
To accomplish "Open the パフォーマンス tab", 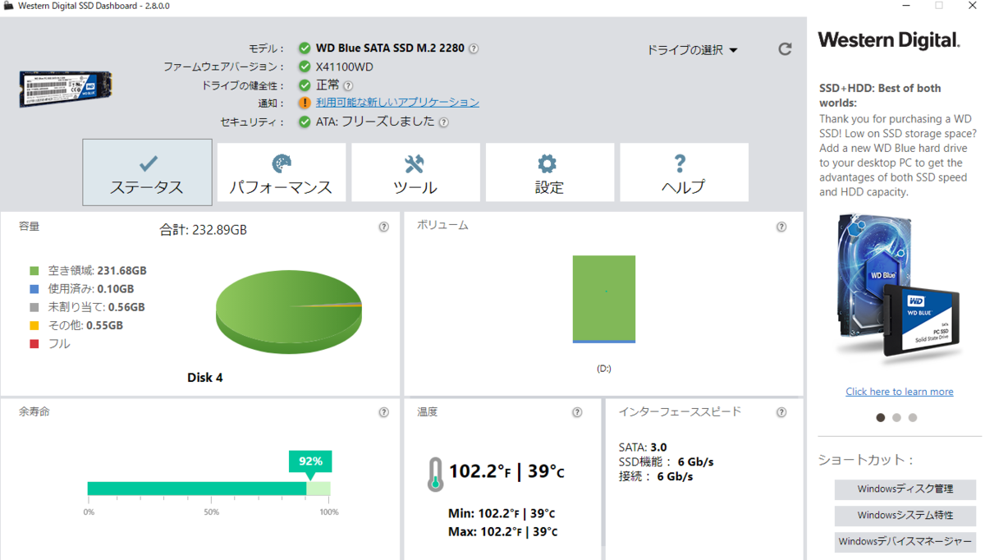I will pyautogui.click(x=281, y=172).
